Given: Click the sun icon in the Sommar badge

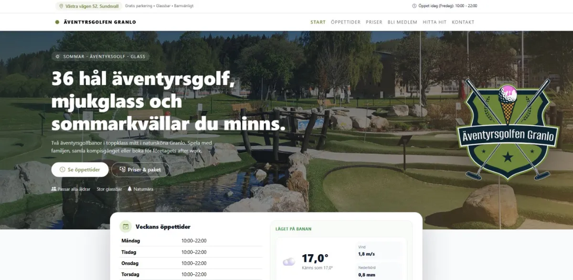Looking at the screenshot, I should point(58,56).
